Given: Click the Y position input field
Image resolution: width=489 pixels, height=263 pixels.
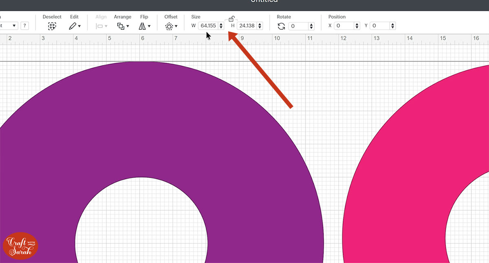Looking at the screenshot, I should point(379,26).
